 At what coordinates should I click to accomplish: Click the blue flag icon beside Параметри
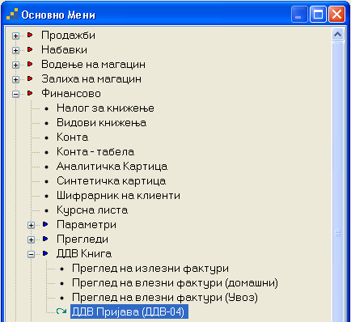pos(45,224)
